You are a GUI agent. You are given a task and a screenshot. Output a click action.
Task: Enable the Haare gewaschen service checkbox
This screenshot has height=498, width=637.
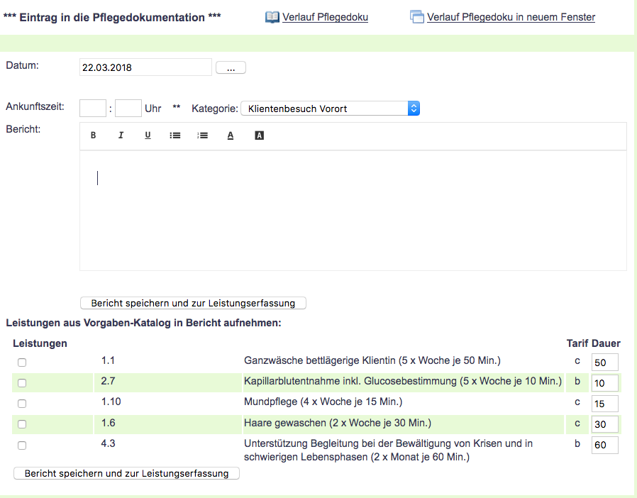(22, 424)
